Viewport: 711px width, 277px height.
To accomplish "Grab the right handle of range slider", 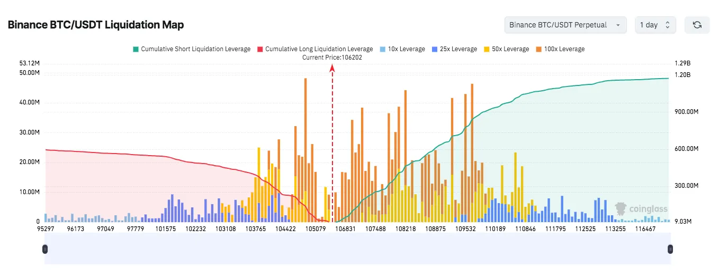I will click(670, 249).
